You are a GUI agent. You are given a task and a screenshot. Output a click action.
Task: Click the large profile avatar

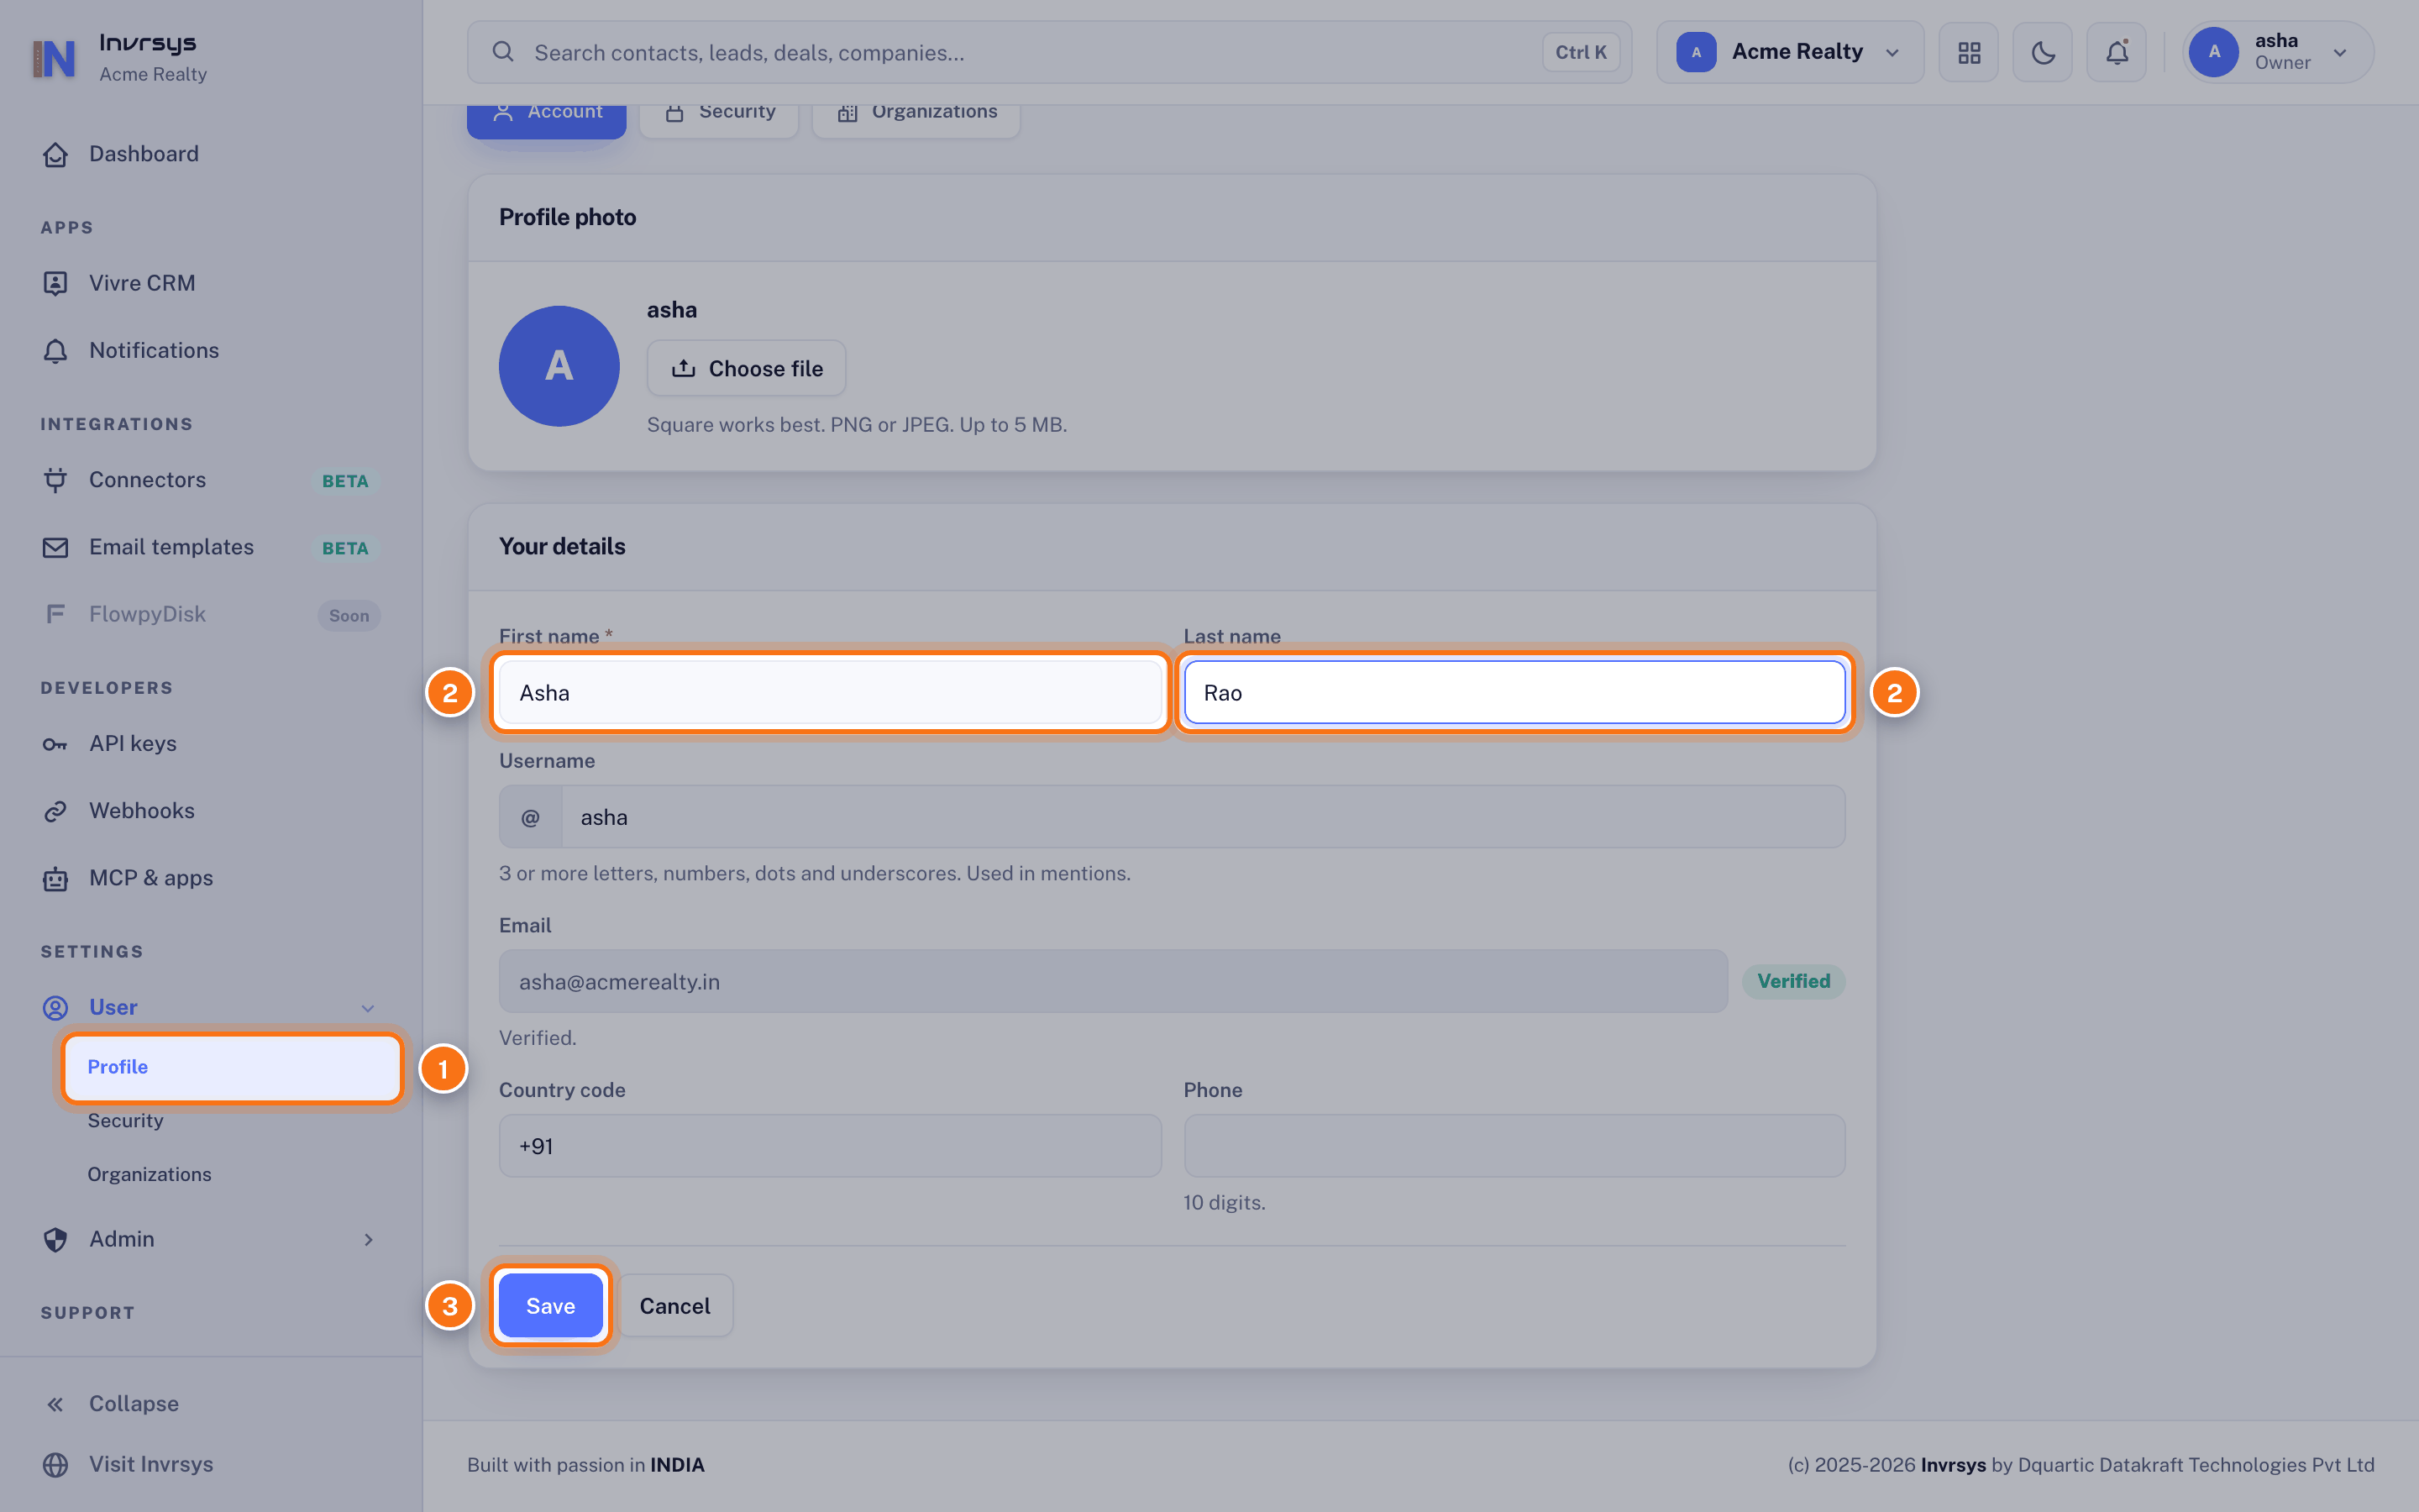[559, 366]
